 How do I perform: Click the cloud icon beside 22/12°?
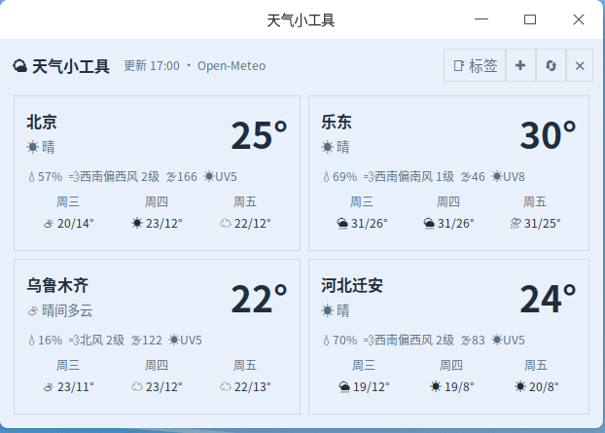[226, 223]
